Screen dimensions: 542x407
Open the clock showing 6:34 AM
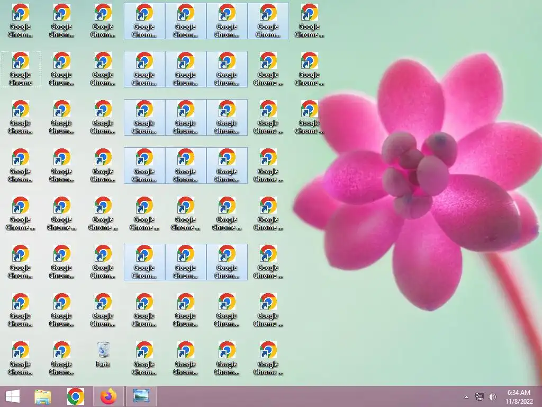click(x=519, y=397)
